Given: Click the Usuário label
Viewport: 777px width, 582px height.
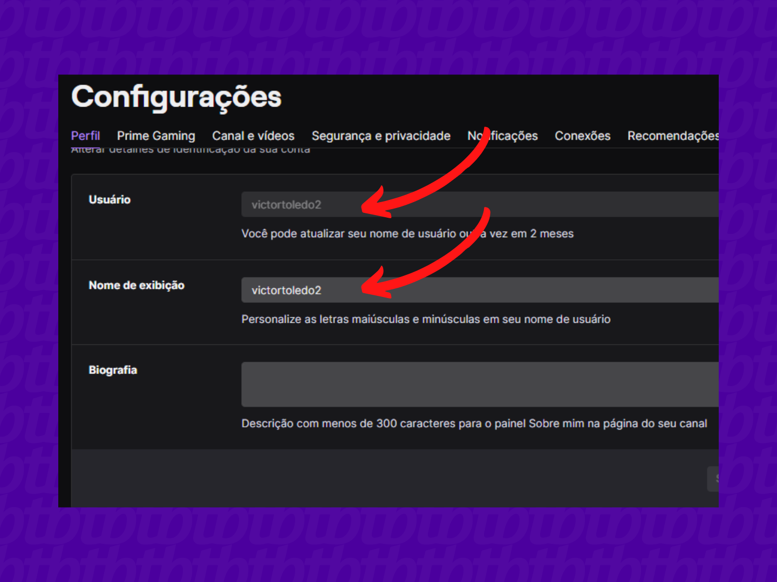Looking at the screenshot, I should [110, 199].
